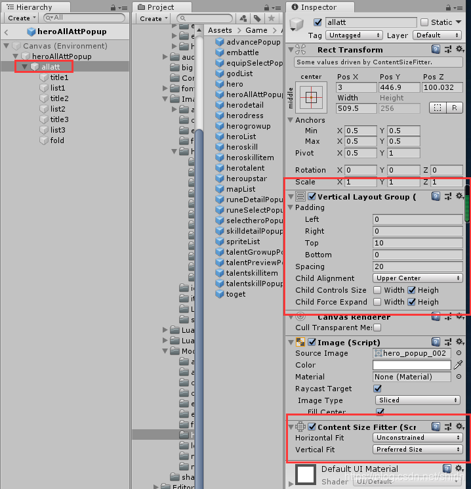Open Image Script help reference icon
The image size is (471, 489).
(436, 342)
